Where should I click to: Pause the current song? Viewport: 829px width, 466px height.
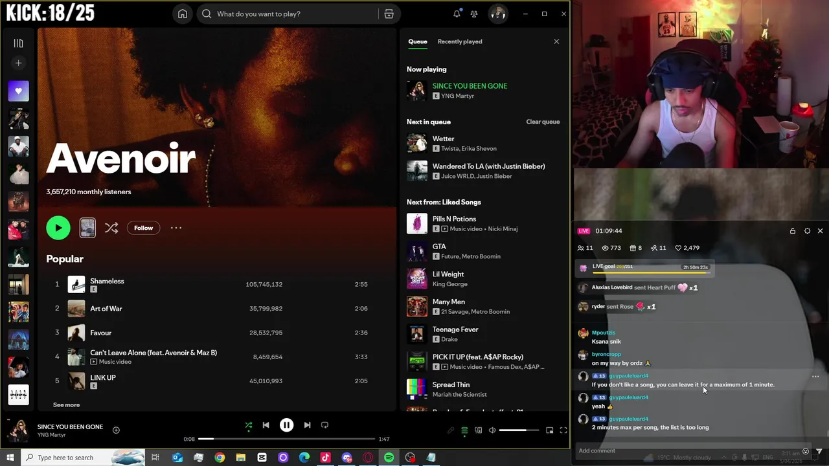(286, 425)
